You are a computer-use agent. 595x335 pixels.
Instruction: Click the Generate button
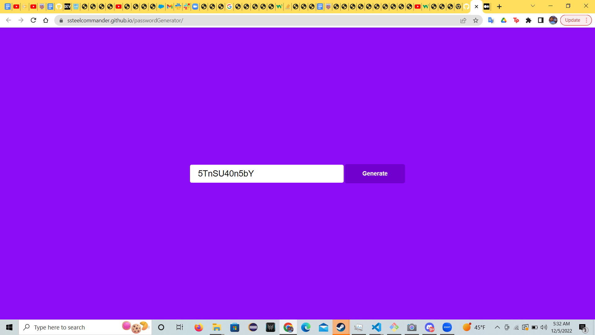point(375,173)
